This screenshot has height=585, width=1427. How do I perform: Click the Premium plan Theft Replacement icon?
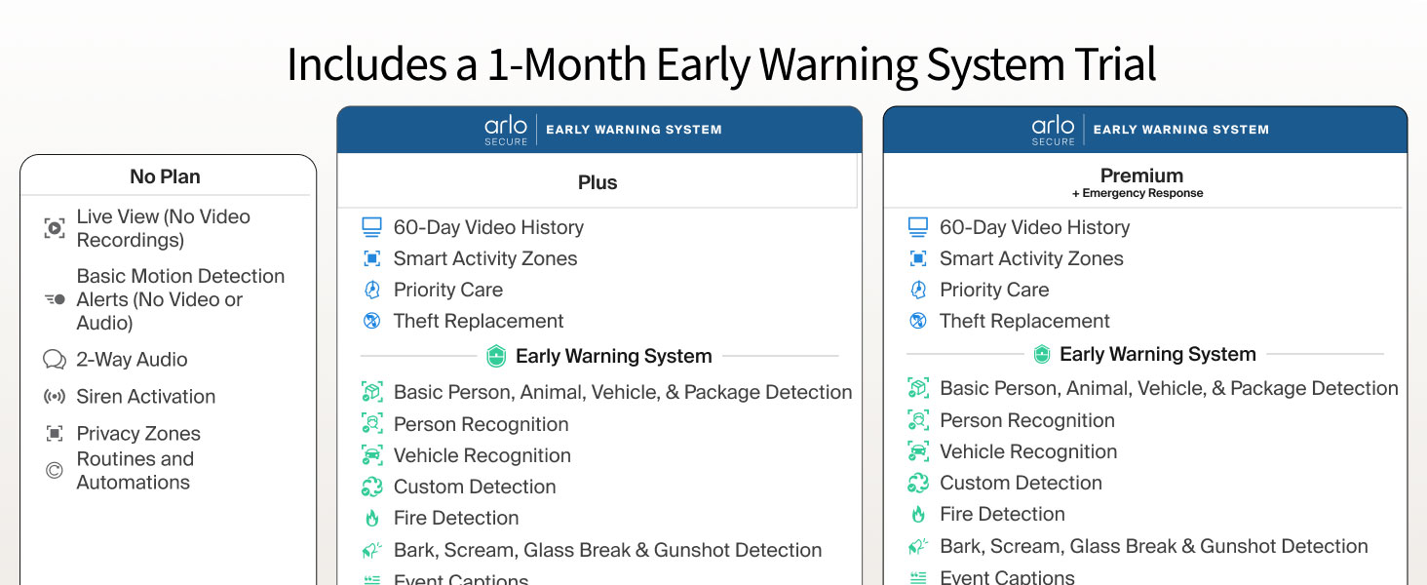pos(917,321)
